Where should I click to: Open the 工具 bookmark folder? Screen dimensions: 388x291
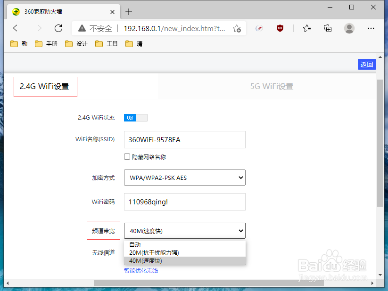(x=107, y=44)
